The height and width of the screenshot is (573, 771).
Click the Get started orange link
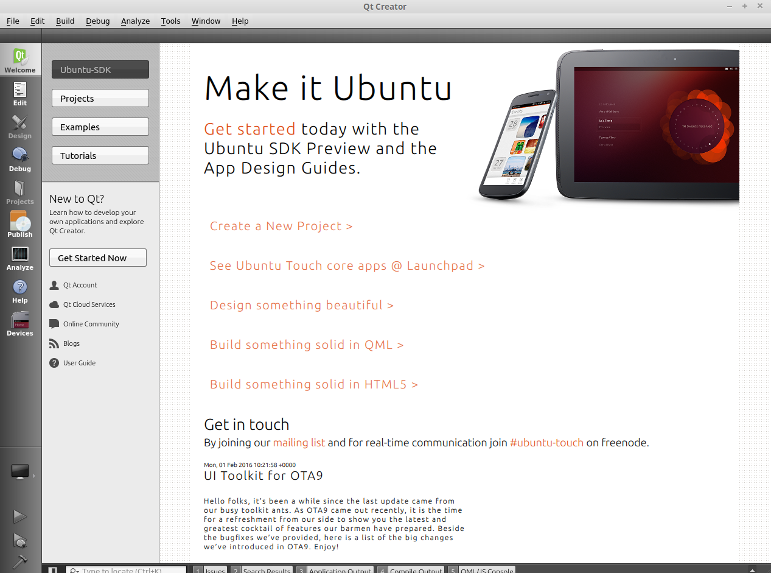pos(249,129)
